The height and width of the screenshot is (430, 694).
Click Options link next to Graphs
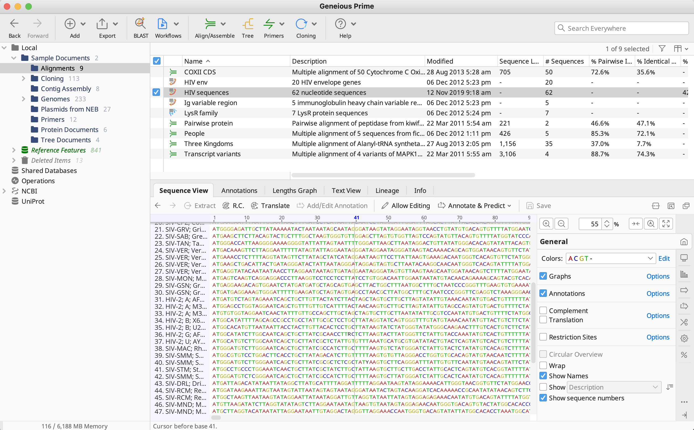tap(658, 276)
